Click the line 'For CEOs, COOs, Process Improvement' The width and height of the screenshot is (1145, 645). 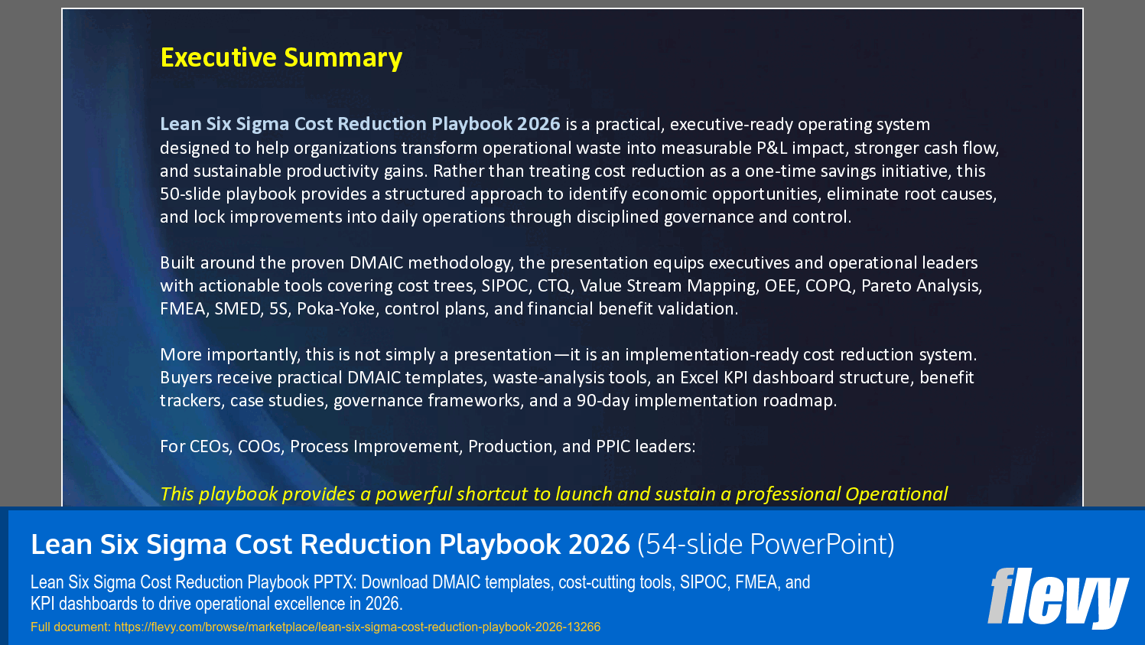click(428, 446)
